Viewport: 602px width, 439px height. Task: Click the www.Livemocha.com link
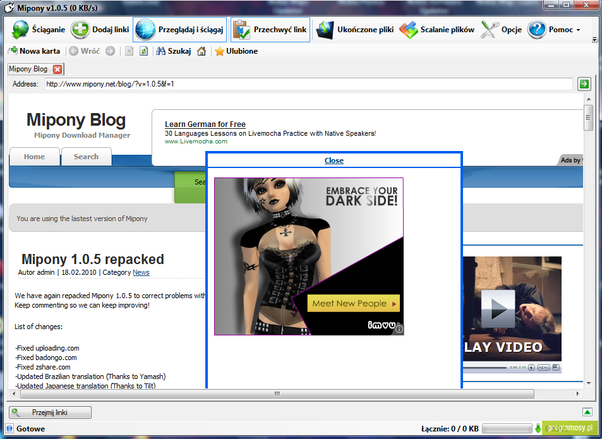pos(196,141)
